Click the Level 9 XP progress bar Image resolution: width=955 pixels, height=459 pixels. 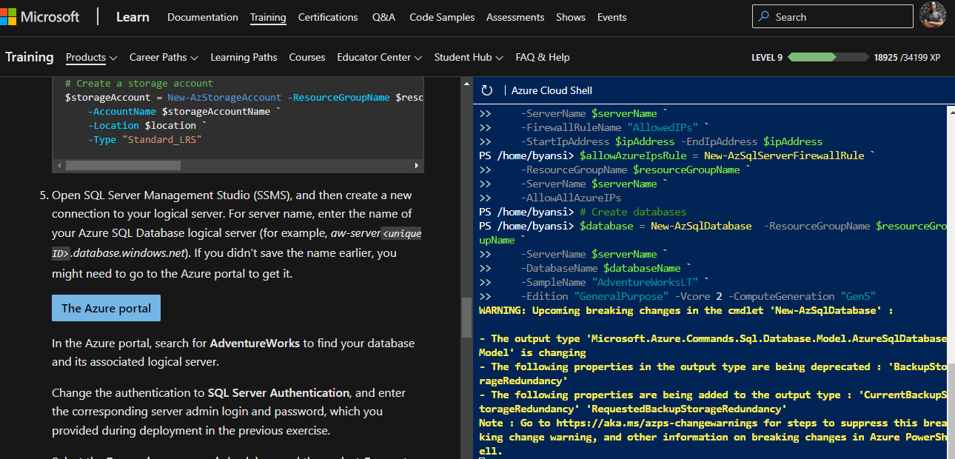click(829, 56)
